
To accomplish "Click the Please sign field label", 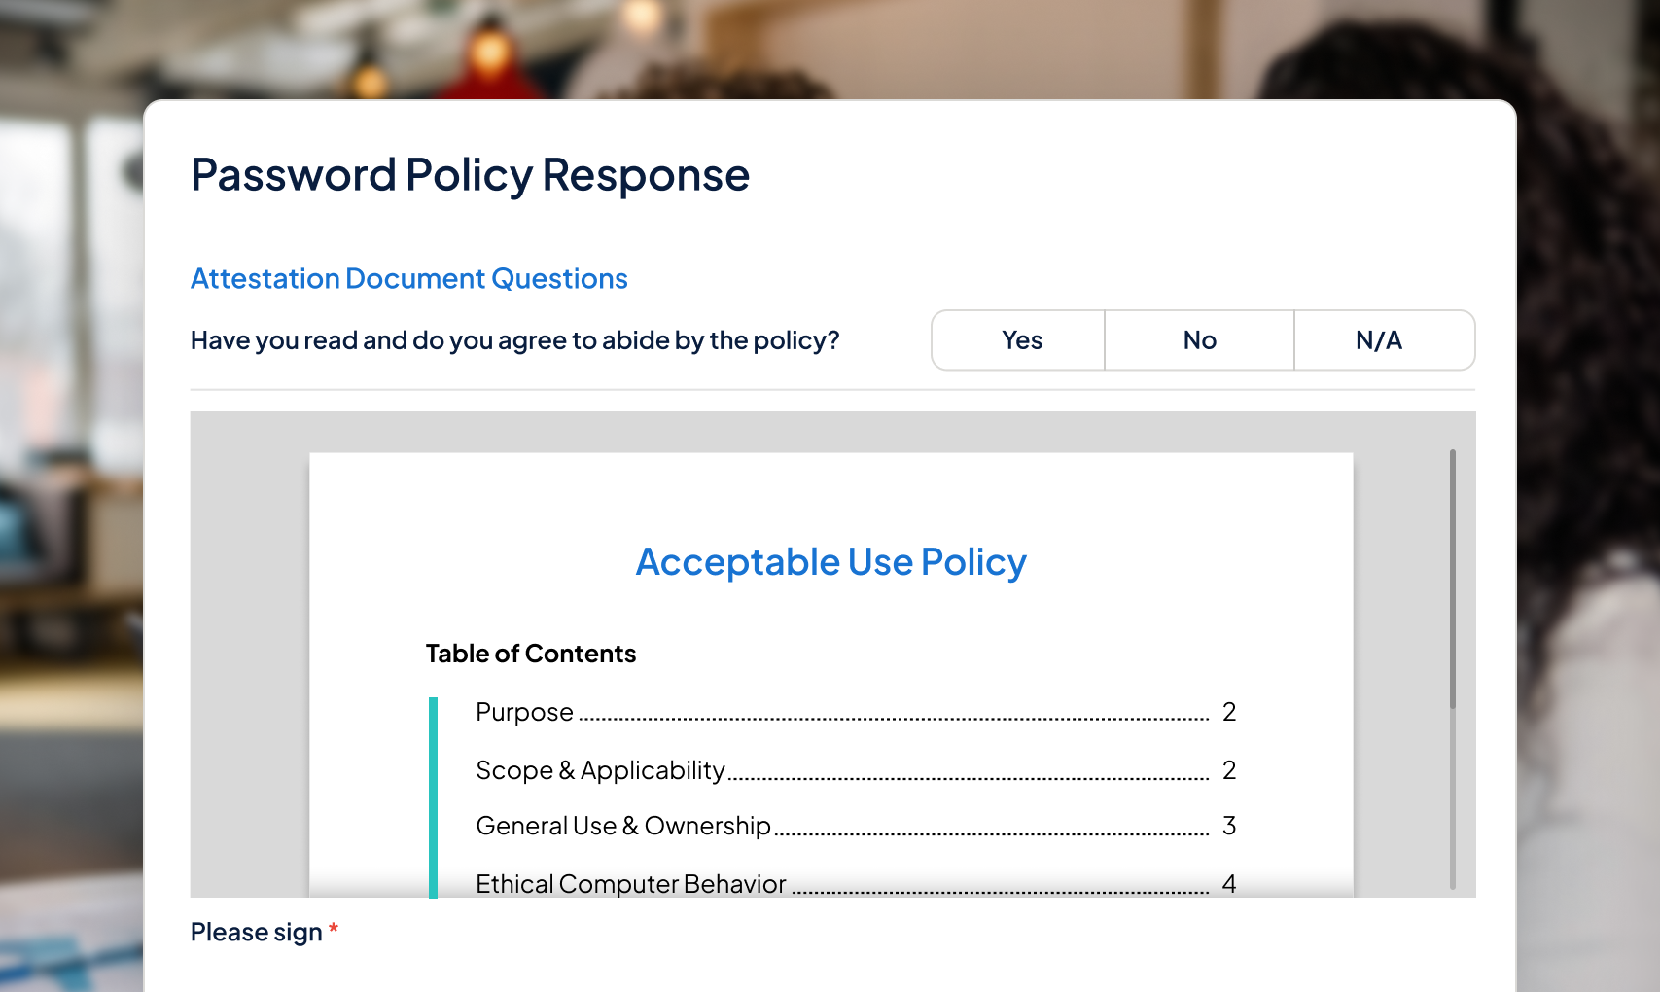I will coord(256,933).
